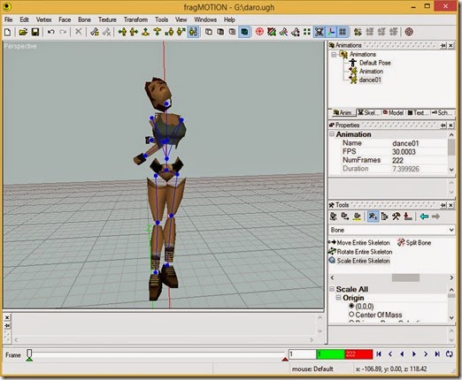Image resolution: width=462 pixels, height=380 pixels.
Task: Step to the next frame
Action: [426, 354]
